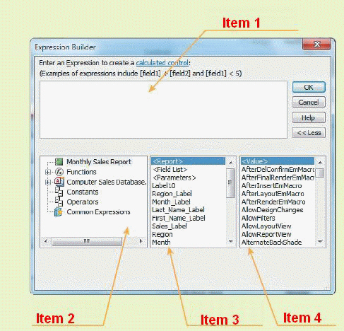Click the Cancel button
This screenshot has width=344, height=331.
(309, 103)
